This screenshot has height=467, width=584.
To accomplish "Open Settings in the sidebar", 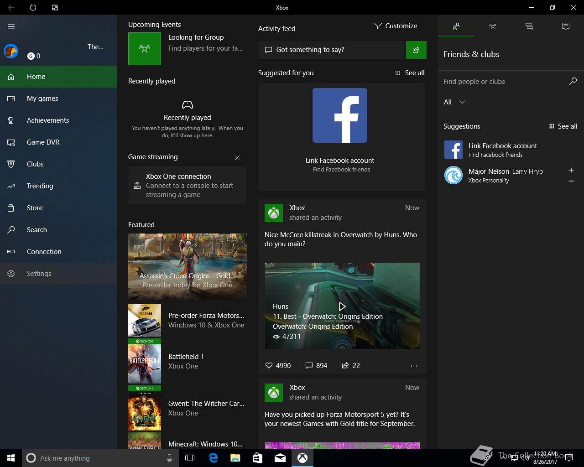I will 58,274.
